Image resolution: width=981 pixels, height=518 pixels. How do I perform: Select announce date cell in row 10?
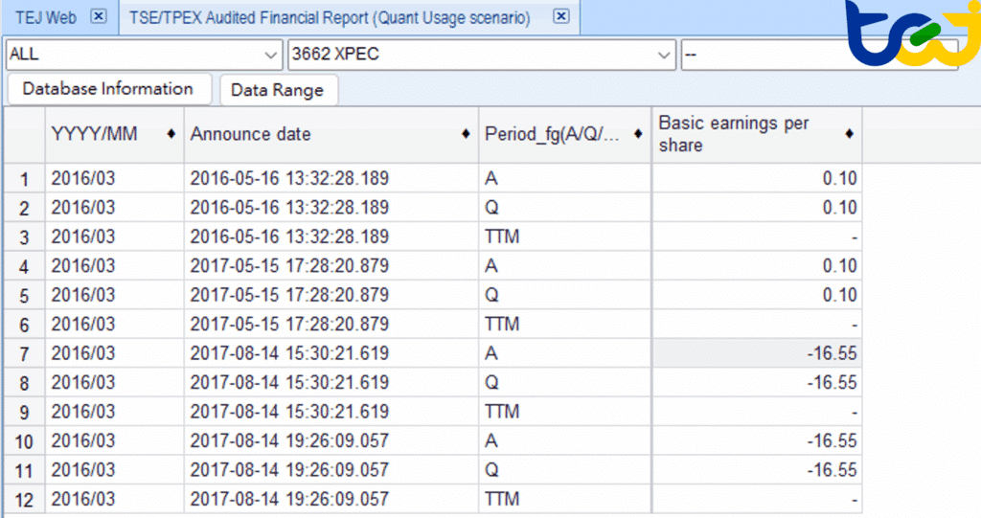pos(331,440)
